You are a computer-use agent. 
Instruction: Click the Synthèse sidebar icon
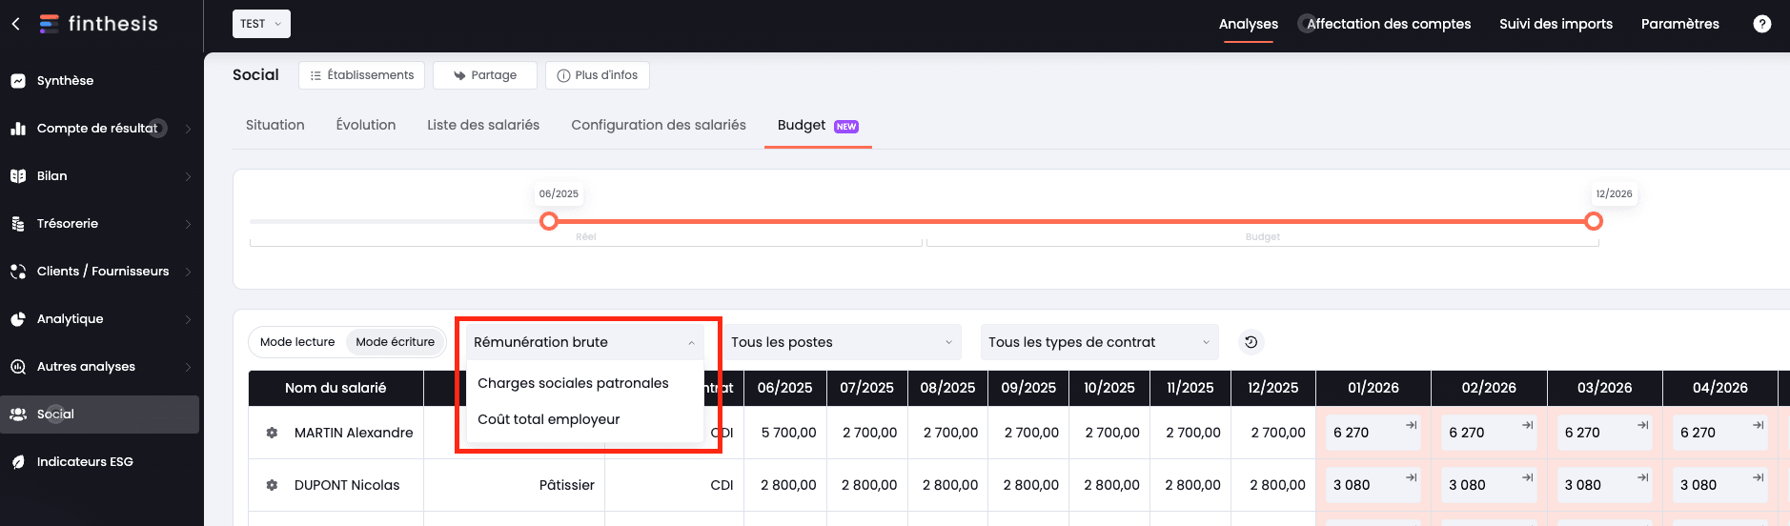coord(18,81)
